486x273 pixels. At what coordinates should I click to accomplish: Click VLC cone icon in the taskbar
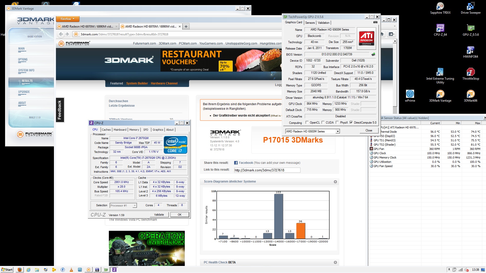point(71,270)
